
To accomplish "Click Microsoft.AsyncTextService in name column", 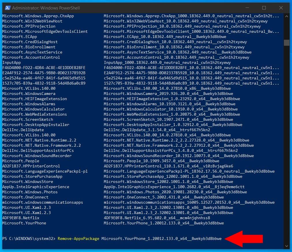I will pos(32,52).
